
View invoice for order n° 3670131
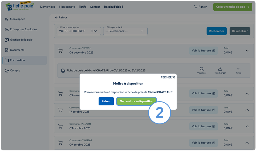click(x=203, y=126)
